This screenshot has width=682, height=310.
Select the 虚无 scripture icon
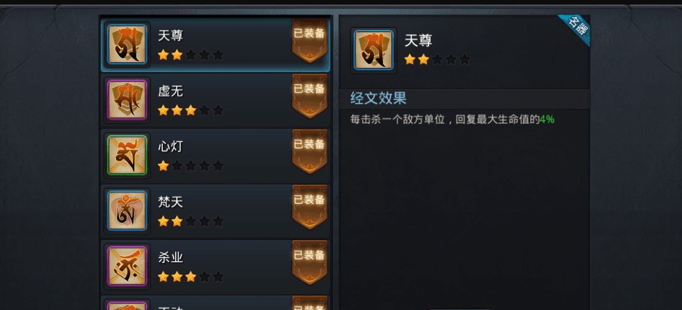click(x=127, y=100)
